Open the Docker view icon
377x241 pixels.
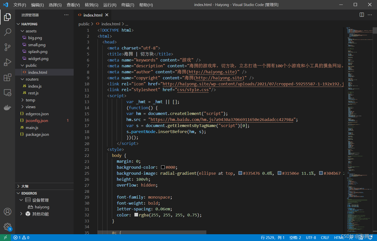(8, 108)
